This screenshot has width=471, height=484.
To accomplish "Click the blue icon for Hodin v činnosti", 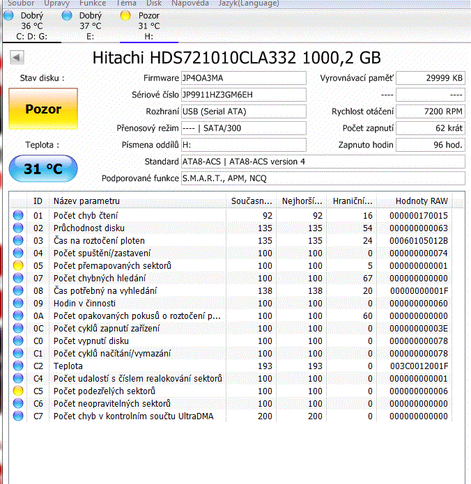I will pyautogui.click(x=18, y=303).
